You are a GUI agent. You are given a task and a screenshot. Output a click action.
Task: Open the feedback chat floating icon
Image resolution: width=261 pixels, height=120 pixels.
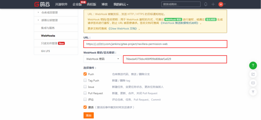pyautogui.click(x=253, y=83)
